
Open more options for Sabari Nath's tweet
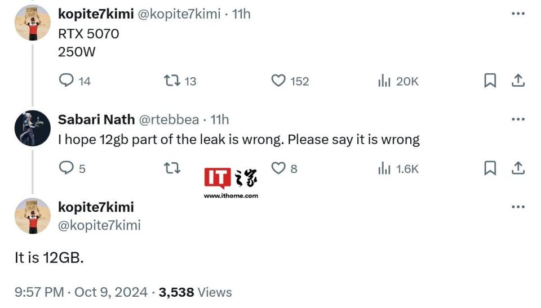[x=518, y=119]
